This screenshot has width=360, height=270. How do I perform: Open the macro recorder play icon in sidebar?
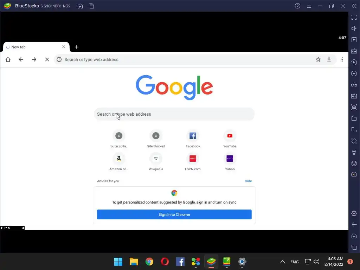[x=354, y=62]
